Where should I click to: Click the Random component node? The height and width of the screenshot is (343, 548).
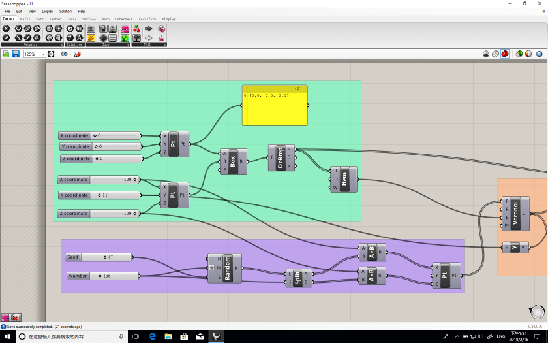click(228, 268)
